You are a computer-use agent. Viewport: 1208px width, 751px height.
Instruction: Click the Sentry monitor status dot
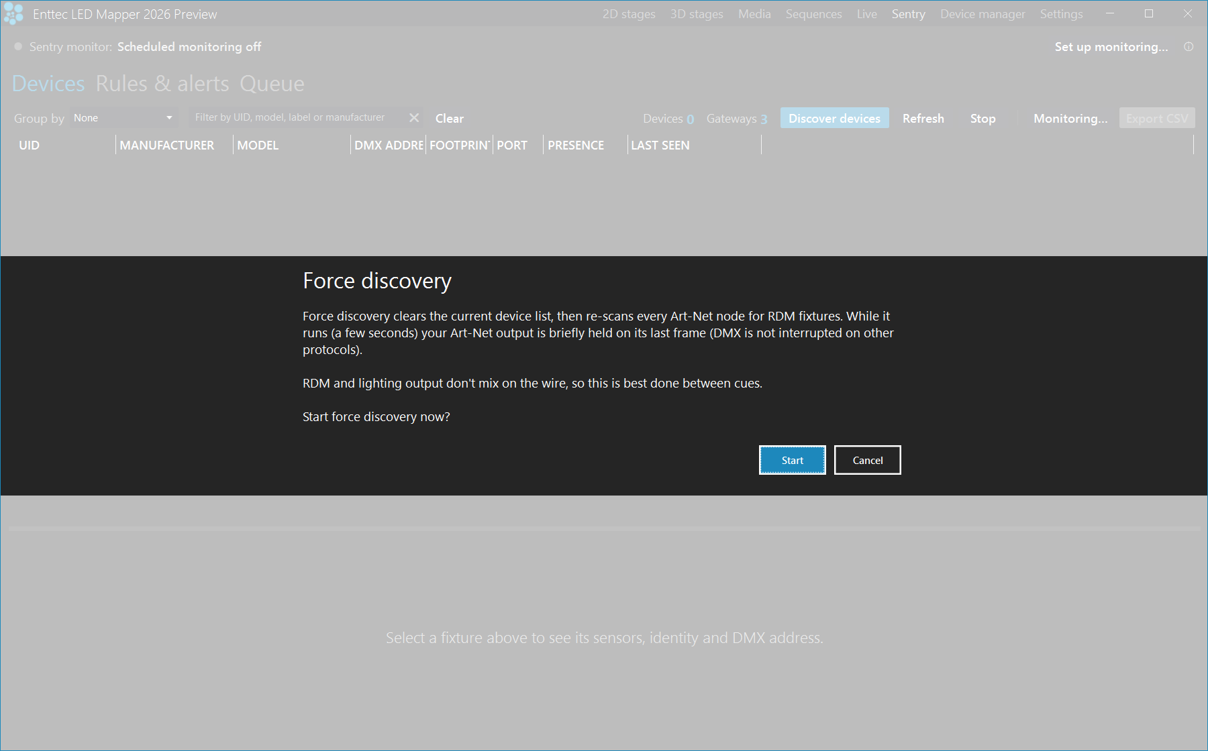tap(18, 46)
